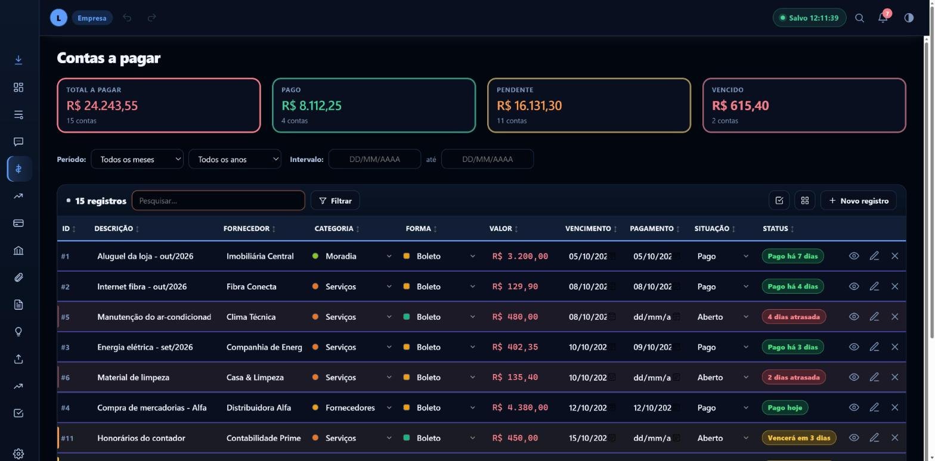Image resolution: width=935 pixels, height=461 pixels.
Task: Click the eye icon for Material de limpeza
Action: coord(854,377)
